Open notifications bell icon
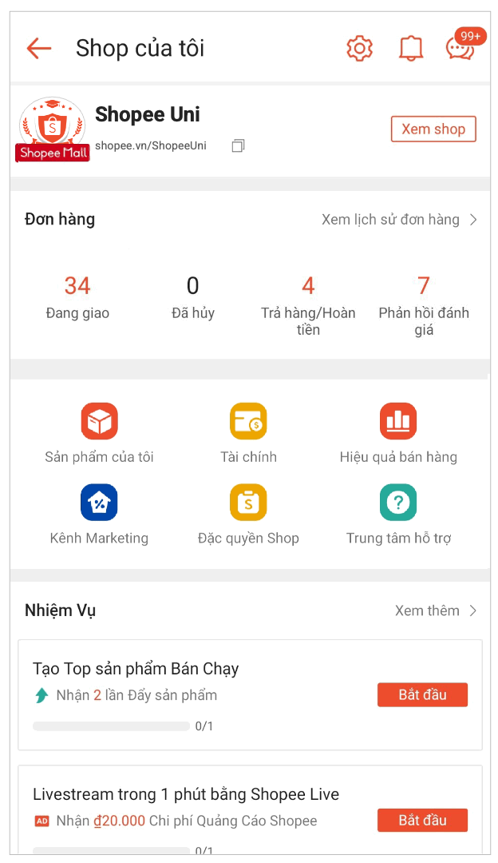The height and width of the screenshot is (863, 498). [x=411, y=49]
